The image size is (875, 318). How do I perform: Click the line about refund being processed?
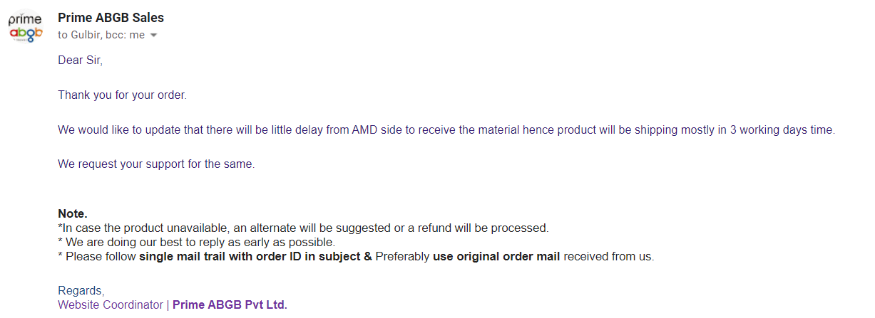(x=303, y=228)
